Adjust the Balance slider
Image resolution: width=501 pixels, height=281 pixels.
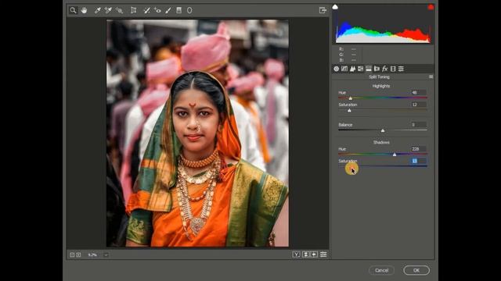[x=383, y=130]
